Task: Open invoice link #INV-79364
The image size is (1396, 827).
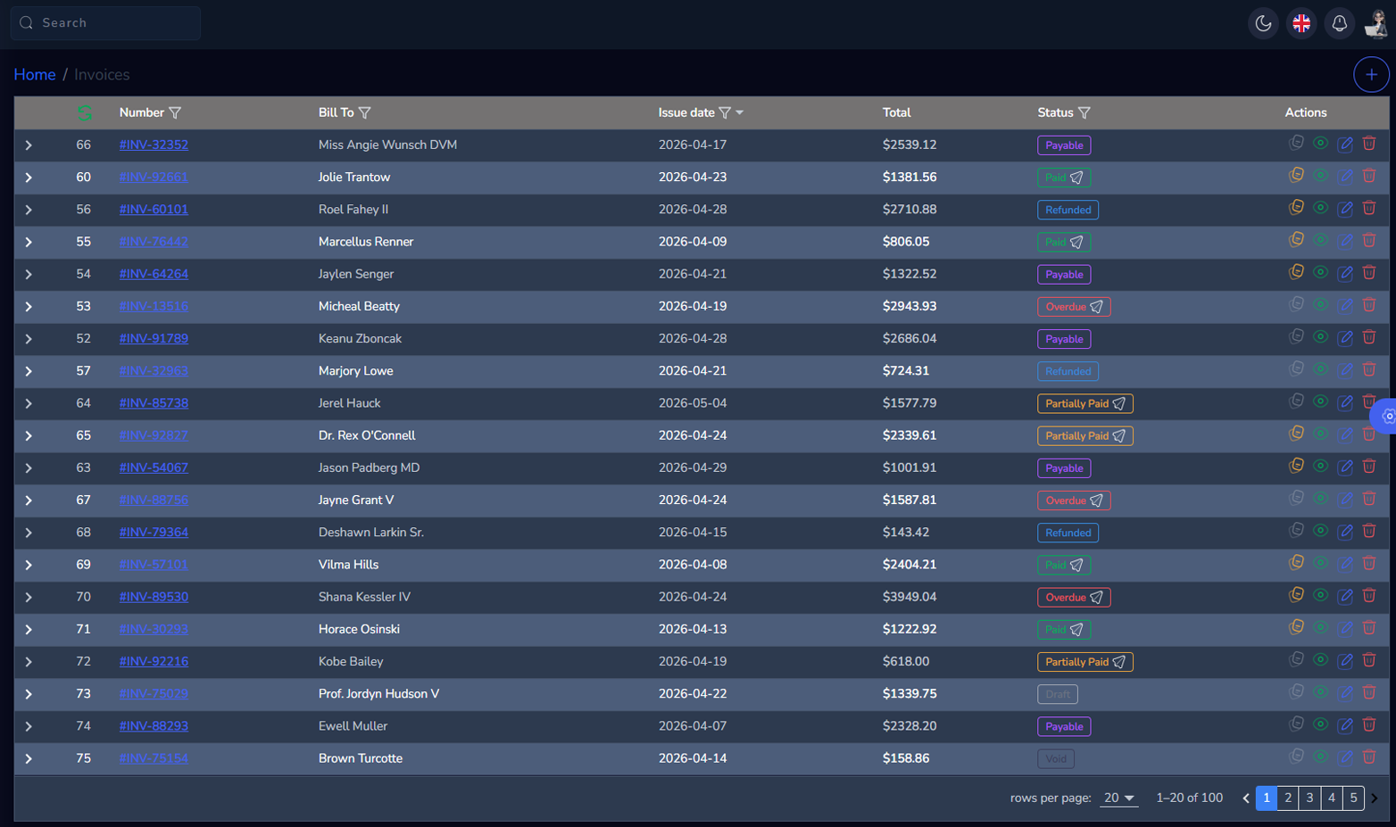Action: coord(154,533)
